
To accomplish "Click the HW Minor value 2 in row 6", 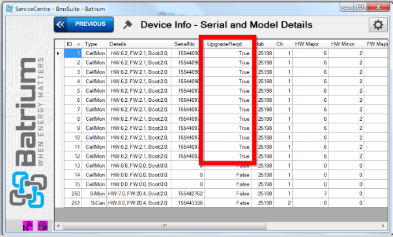I will 346,100.
